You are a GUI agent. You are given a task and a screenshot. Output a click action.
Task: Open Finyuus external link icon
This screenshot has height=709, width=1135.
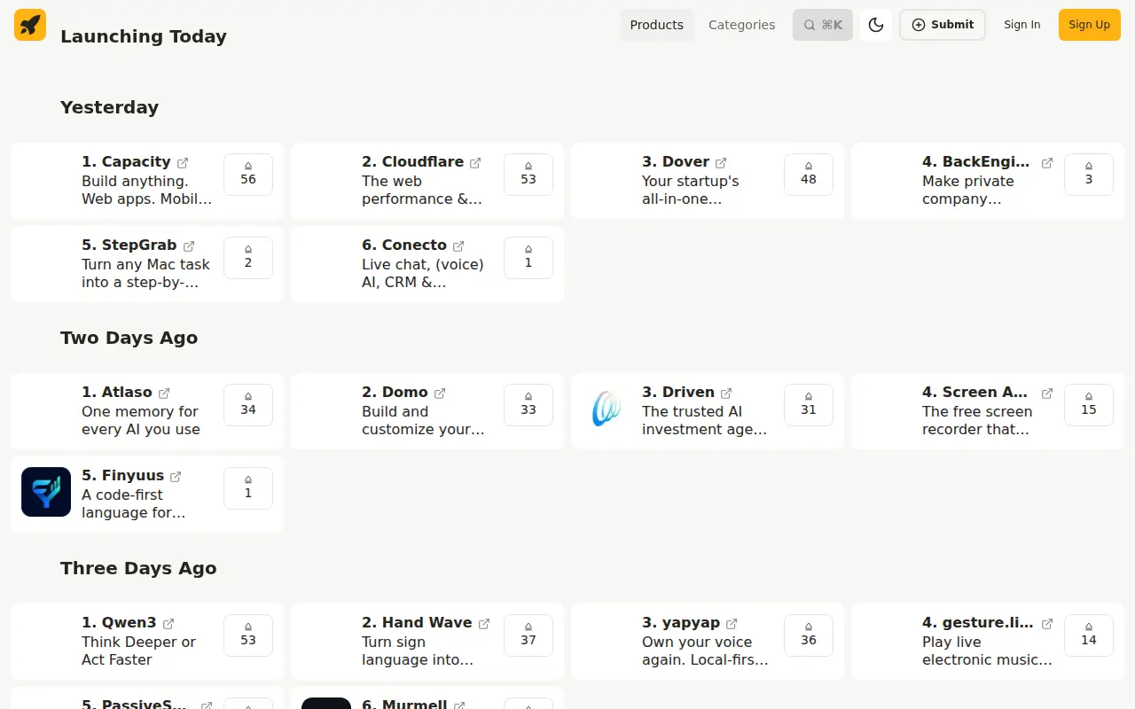[176, 477]
